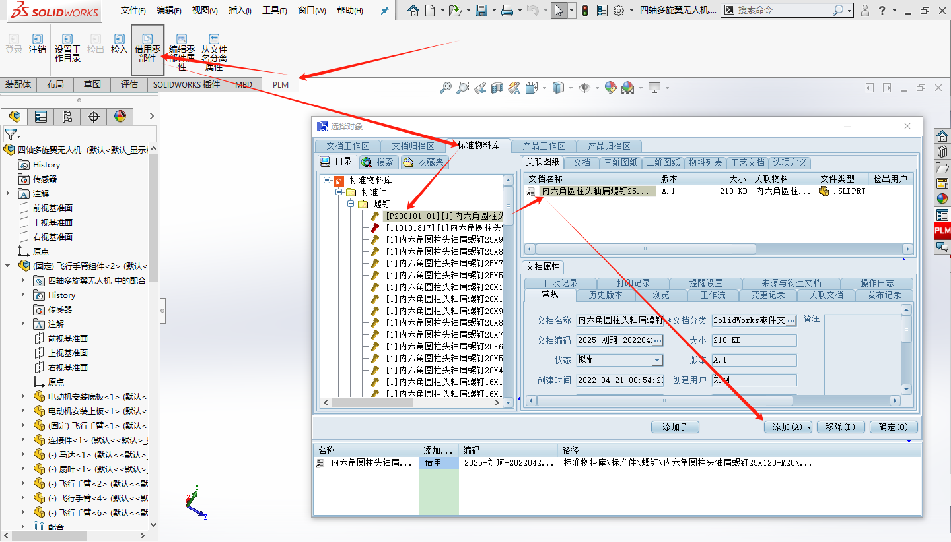
Task: Collapse 标准物料库 root in dialog tree
Action: pyautogui.click(x=327, y=180)
